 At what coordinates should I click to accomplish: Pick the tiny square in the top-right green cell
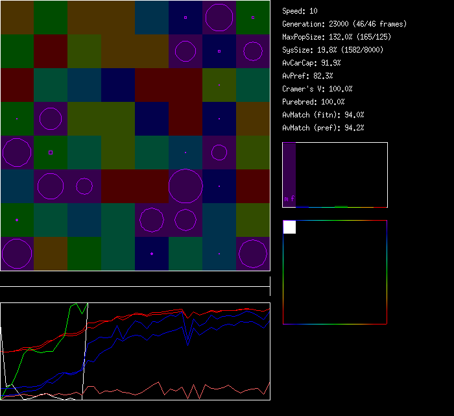point(253,18)
